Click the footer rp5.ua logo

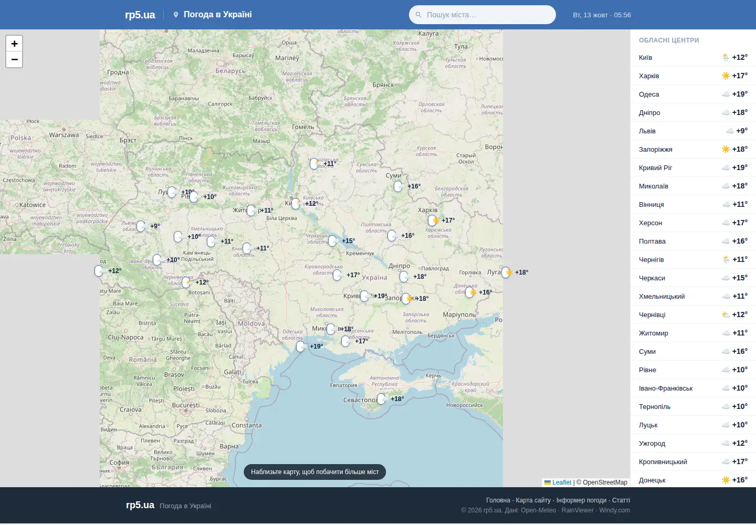click(140, 505)
